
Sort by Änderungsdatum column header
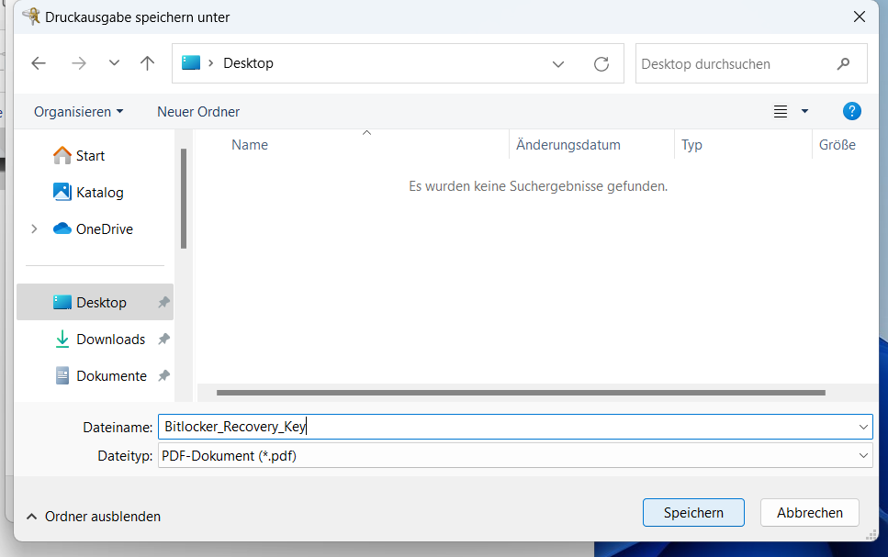click(x=568, y=145)
